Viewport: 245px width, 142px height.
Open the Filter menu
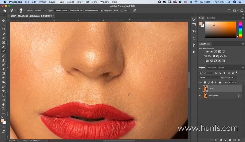tap(80, 2)
